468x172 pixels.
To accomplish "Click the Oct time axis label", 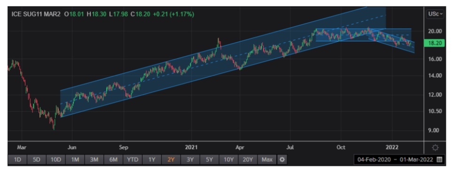I will click(x=341, y=147).
